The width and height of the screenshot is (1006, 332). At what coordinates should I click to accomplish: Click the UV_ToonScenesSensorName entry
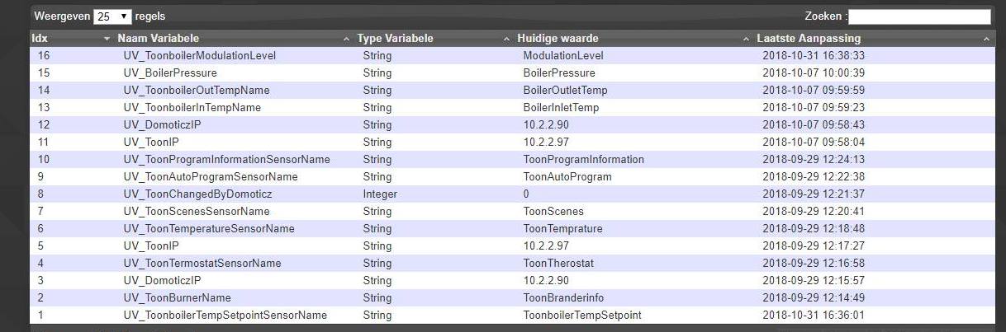tap(197, 212)
